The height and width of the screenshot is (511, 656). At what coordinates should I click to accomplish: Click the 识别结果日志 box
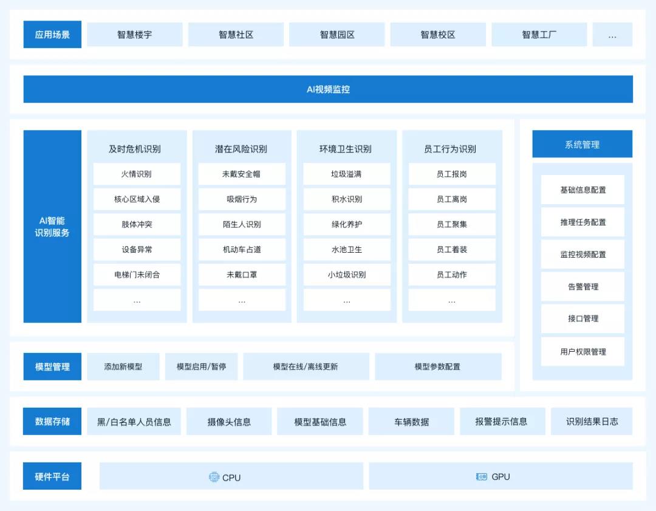(592, 422)
